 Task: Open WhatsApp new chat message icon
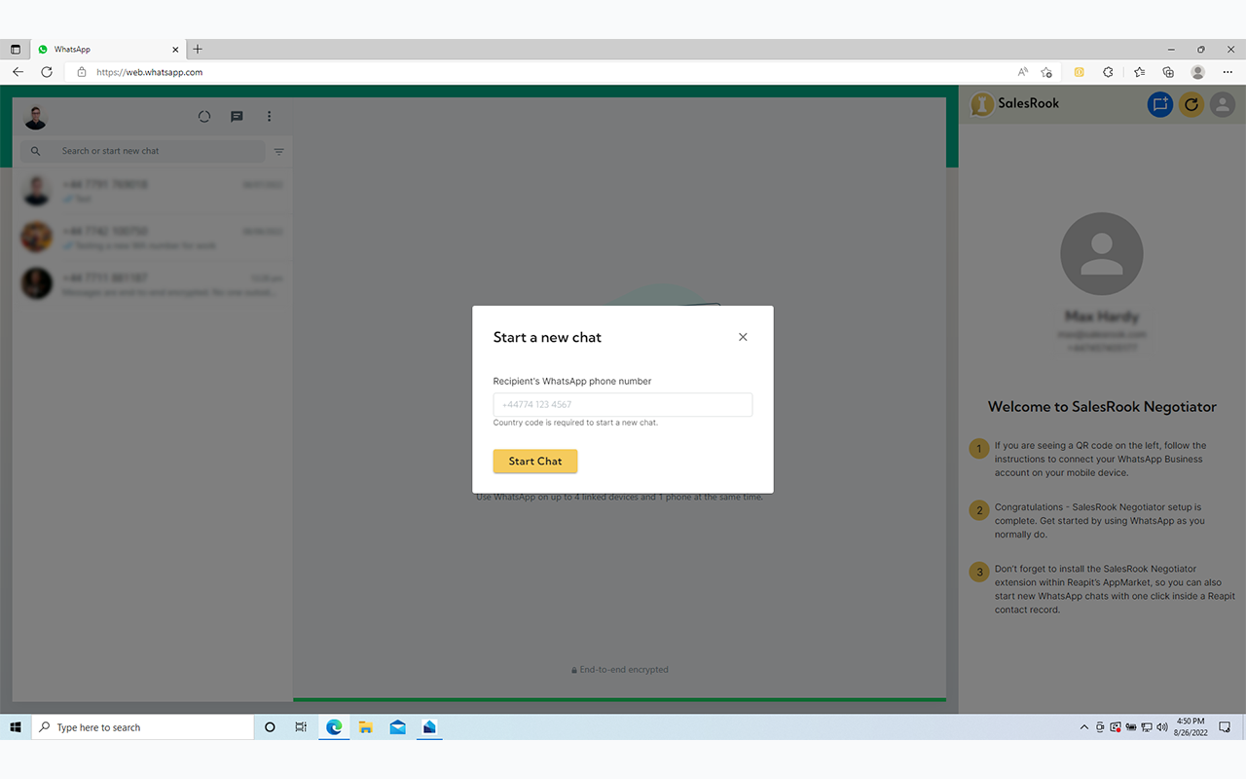point(237,116)
